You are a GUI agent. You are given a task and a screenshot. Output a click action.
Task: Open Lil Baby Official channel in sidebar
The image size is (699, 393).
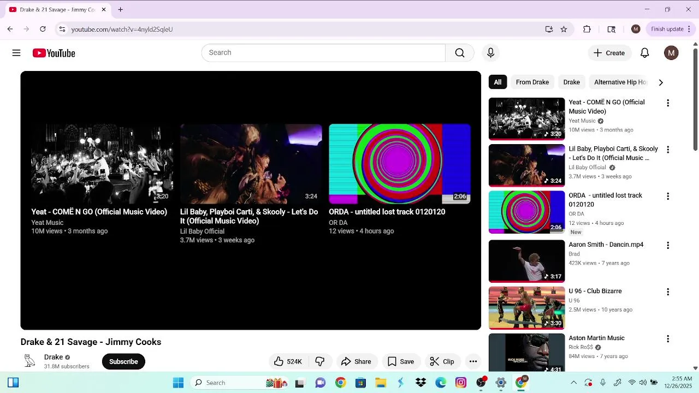(587, 168)
